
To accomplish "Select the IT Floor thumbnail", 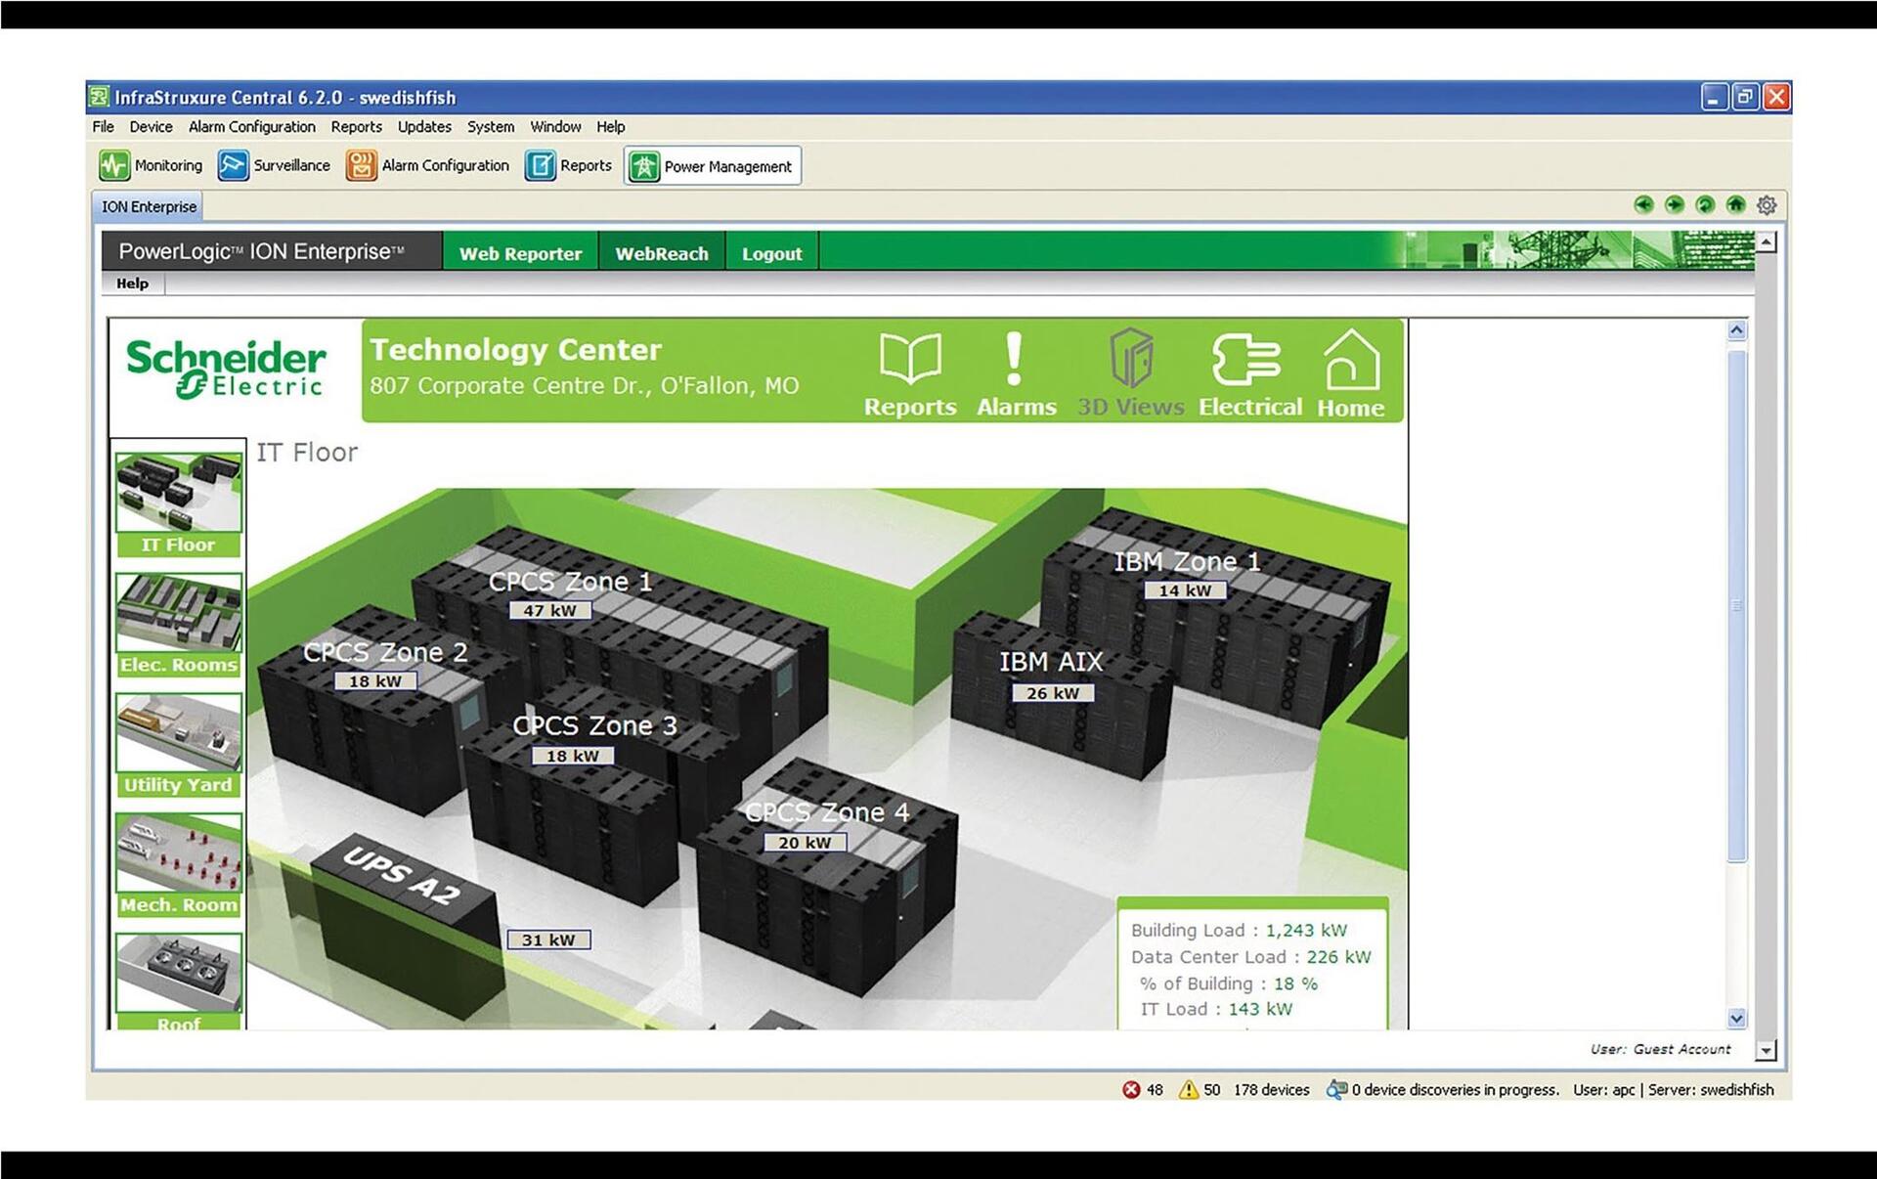I will coord(178,503).
